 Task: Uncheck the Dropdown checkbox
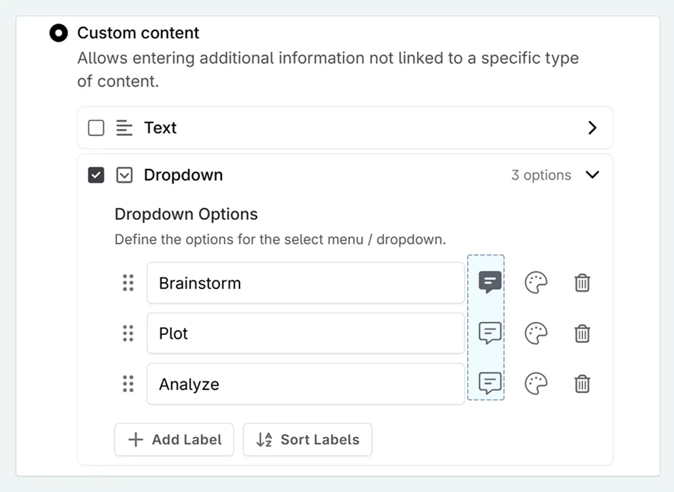pyautogui.click(x=96, y=175)
